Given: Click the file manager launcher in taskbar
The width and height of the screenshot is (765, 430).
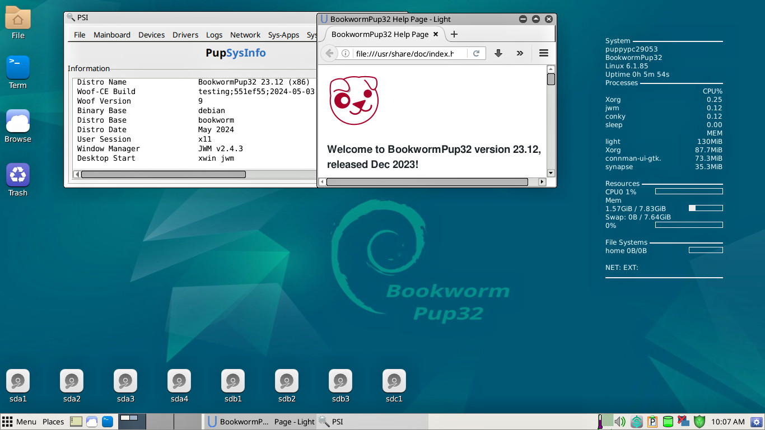Looking at the screenshot, I should pyautogui.click(x=76, y=422).
